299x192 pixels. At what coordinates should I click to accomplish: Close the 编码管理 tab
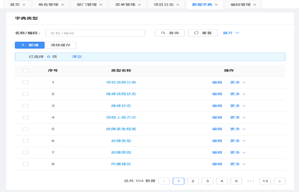point(255,5)
